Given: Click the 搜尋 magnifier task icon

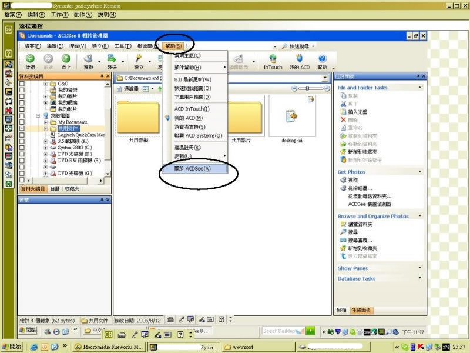Looking at the screenshot, I should coord(344,232).
